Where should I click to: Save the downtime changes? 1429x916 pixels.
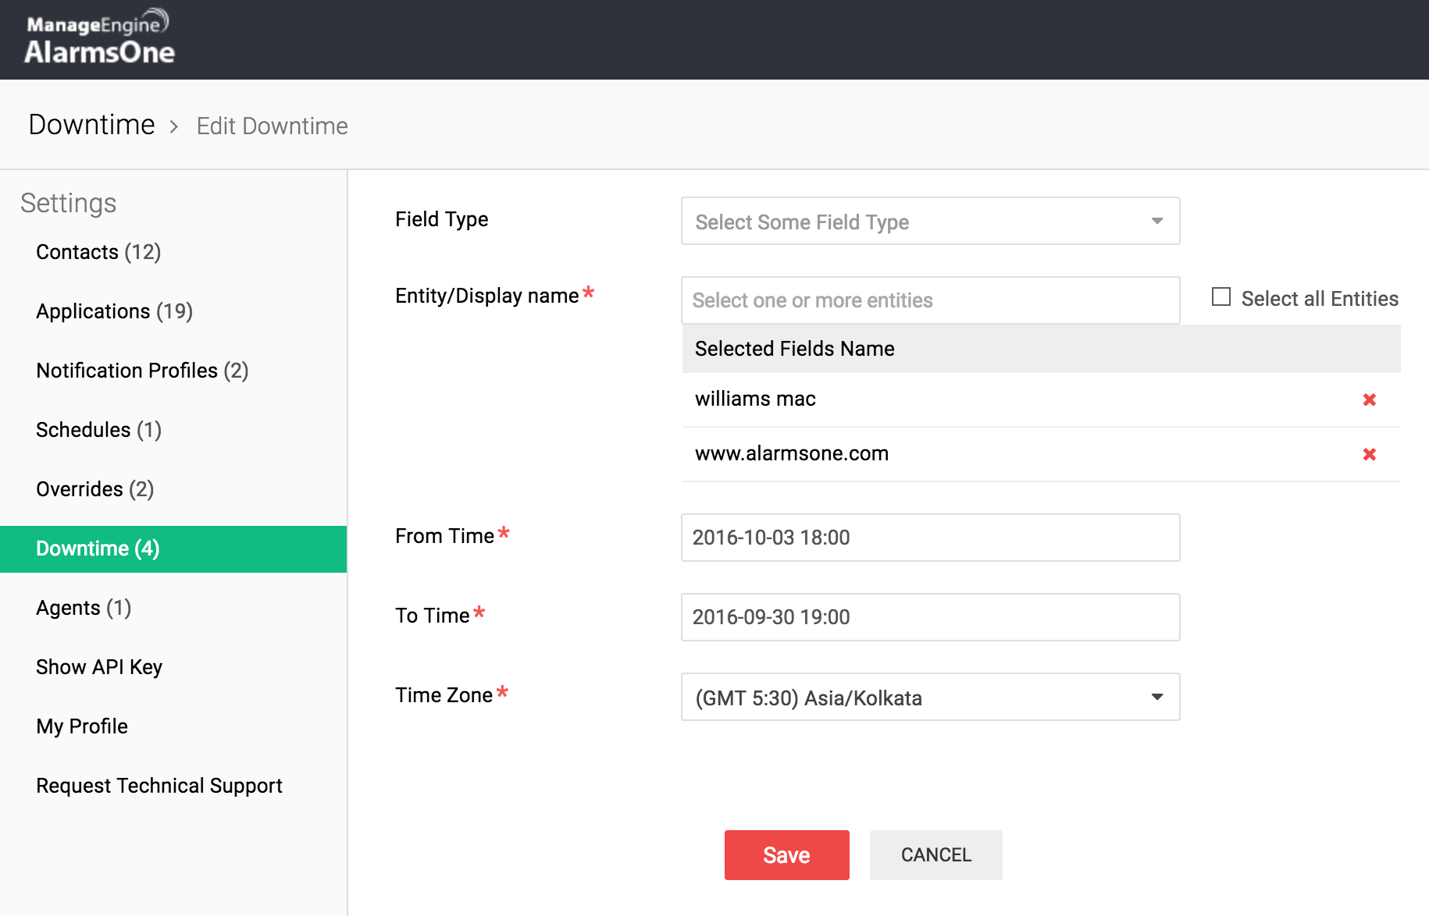click(x=786, y=855)
